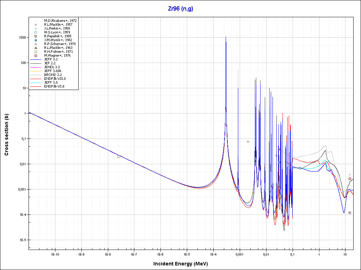361x270 pixels.
Task: Click the M.Wagner crossed-square legend icon
Action: [x=36, y=56]
